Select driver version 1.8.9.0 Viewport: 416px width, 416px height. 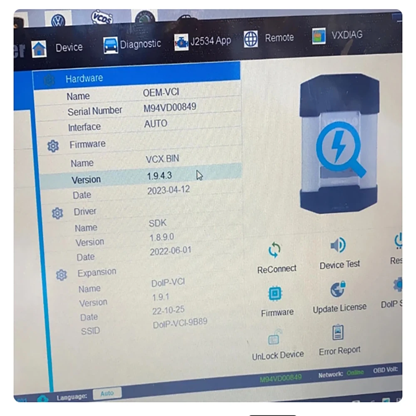click(x=162, y=237)
